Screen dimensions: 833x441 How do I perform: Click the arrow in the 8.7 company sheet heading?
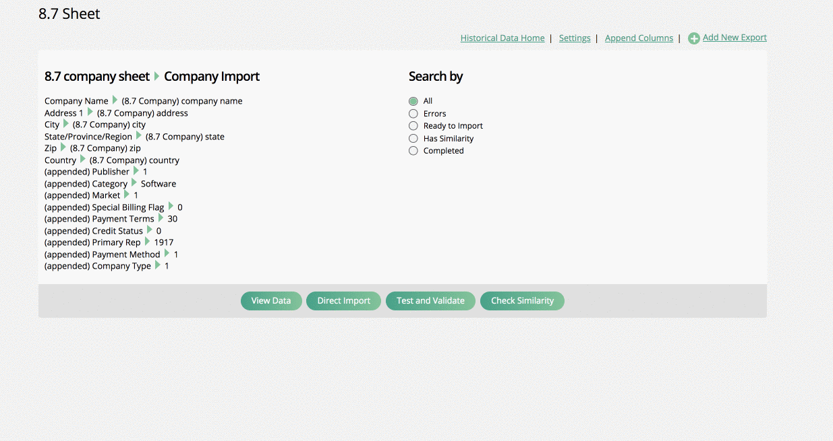pos(157,77)
